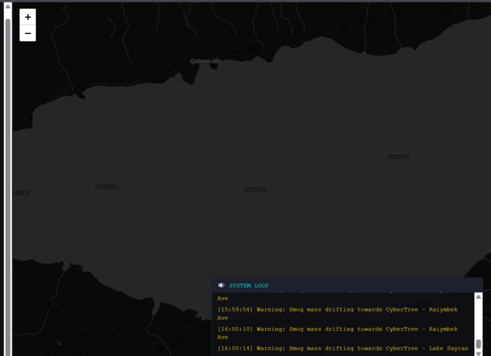The height and width of the screenshot is (356, 491).
Task: Select the 16:00:14 Lake Sayran log entry
Action: coord(343,348)
